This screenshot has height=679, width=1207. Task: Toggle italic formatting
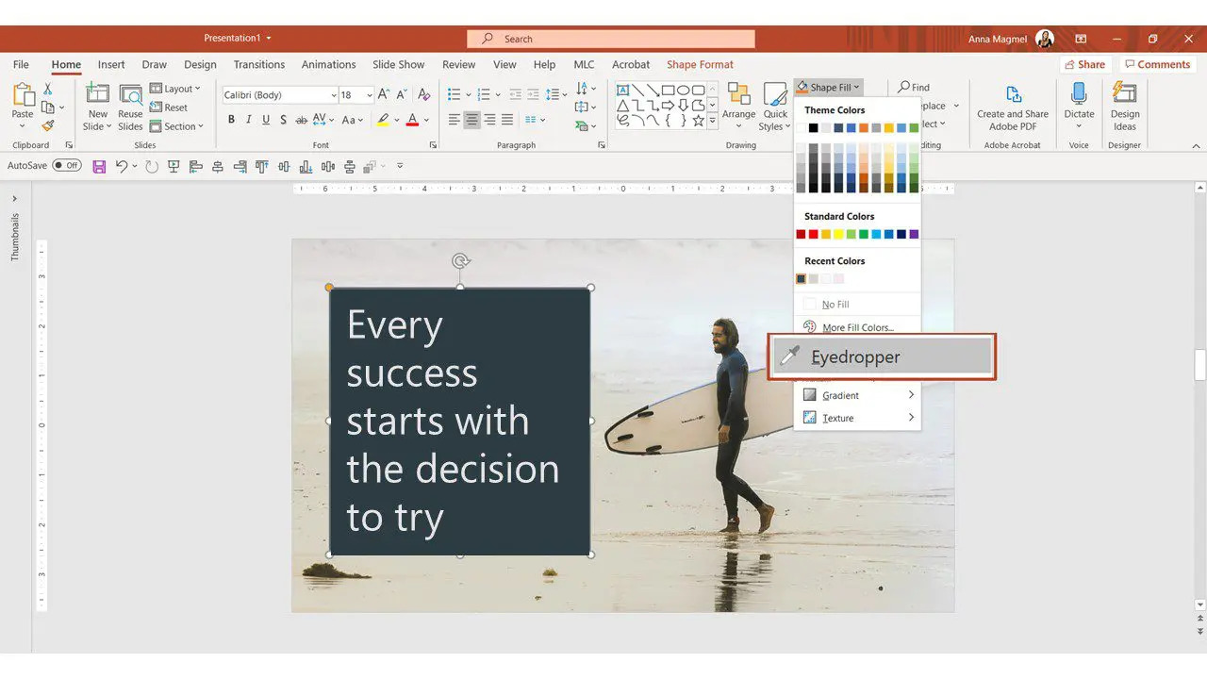[250, 120]
